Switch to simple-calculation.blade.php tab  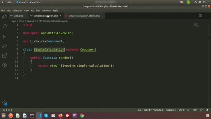pos(84,16)
